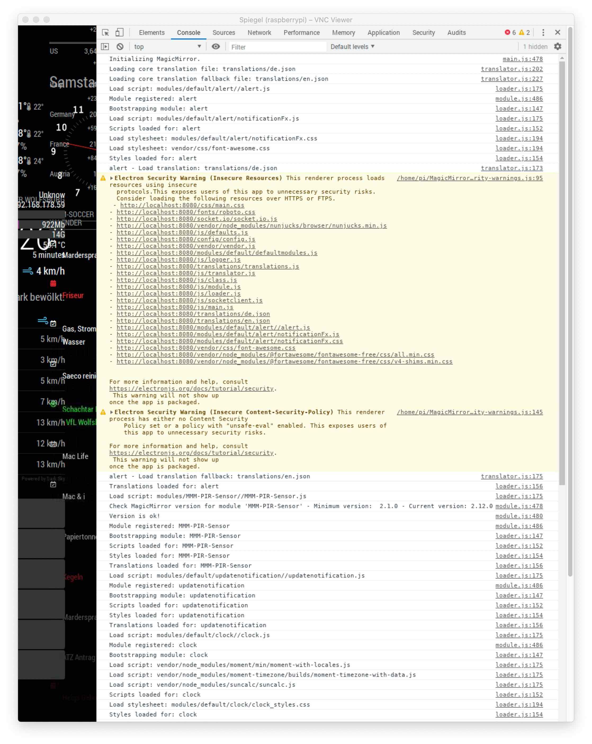Expand the Insecure Resources warning triangle
Image resolution: width=592 pixels, height=744 pixels.
[112, 178]
